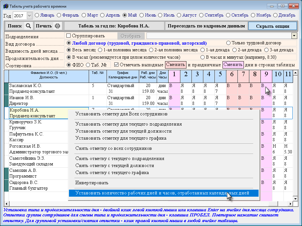Click the Таб. № column header

(98, 77)
